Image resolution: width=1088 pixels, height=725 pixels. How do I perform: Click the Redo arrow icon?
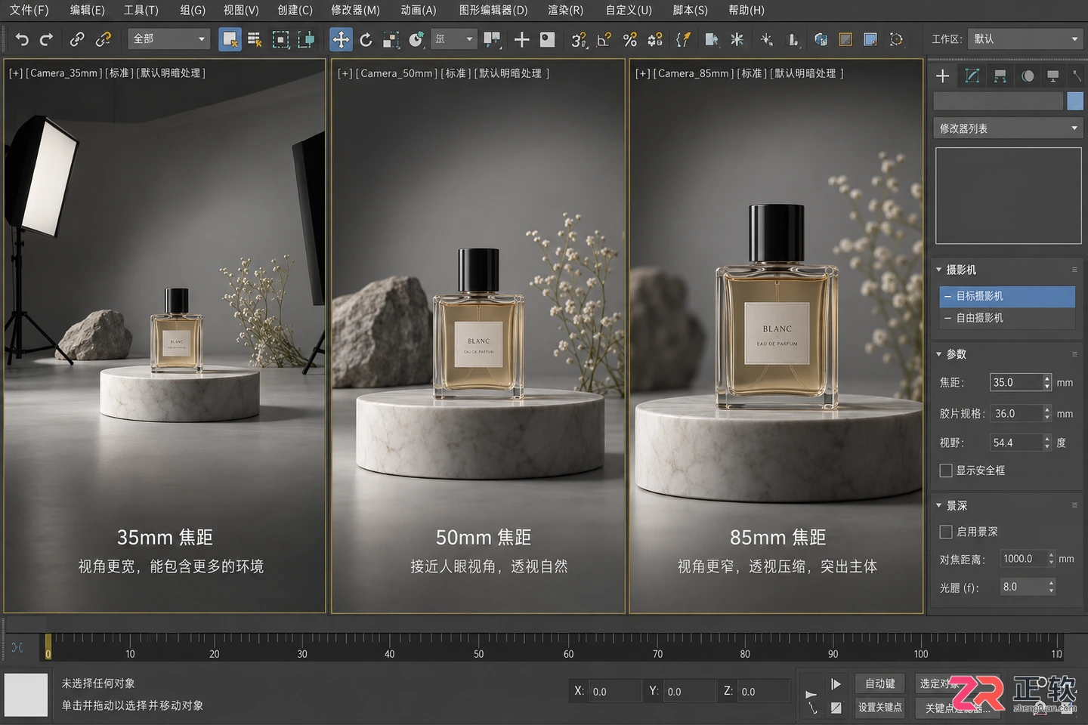tap(47, 39)
